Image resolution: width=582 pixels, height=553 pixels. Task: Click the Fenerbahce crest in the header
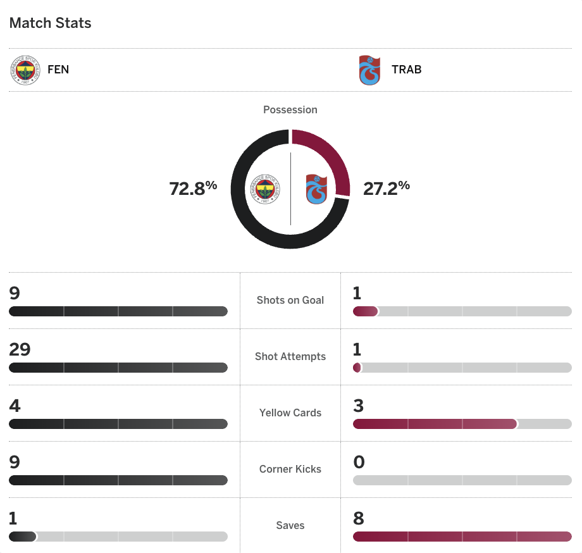pos(25,70)
